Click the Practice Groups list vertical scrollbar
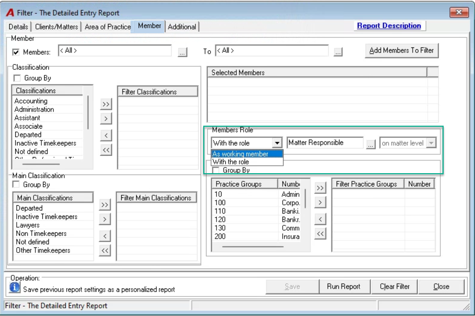Image resolution: width=475 pixels, height=316 pixels. point(305,199)
